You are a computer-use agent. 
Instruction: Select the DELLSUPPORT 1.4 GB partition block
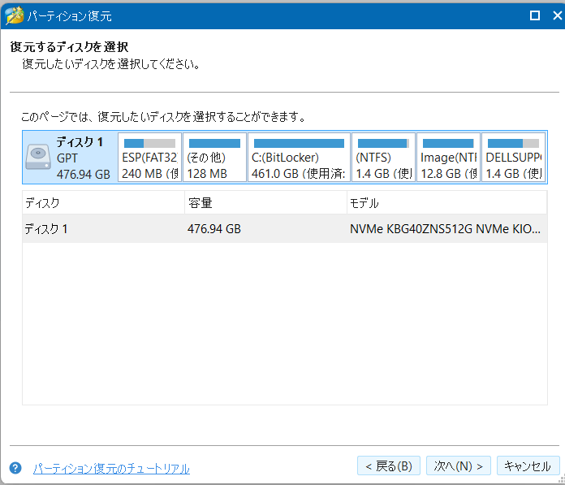point(513,158)
